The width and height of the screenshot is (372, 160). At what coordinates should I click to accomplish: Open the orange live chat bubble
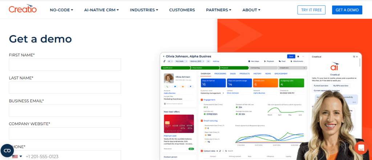361,148
